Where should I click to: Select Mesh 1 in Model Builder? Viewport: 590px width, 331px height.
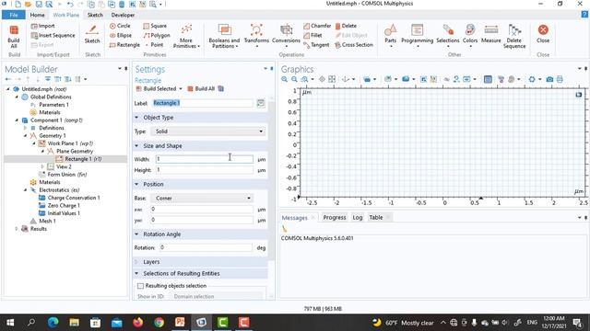pos(47,221)
